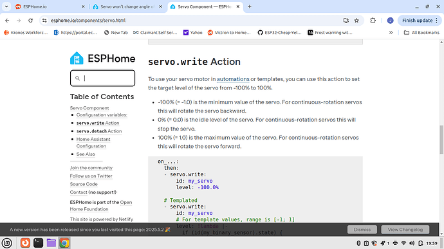
Task: Open a new browser tab
Action: click(250, 6)
